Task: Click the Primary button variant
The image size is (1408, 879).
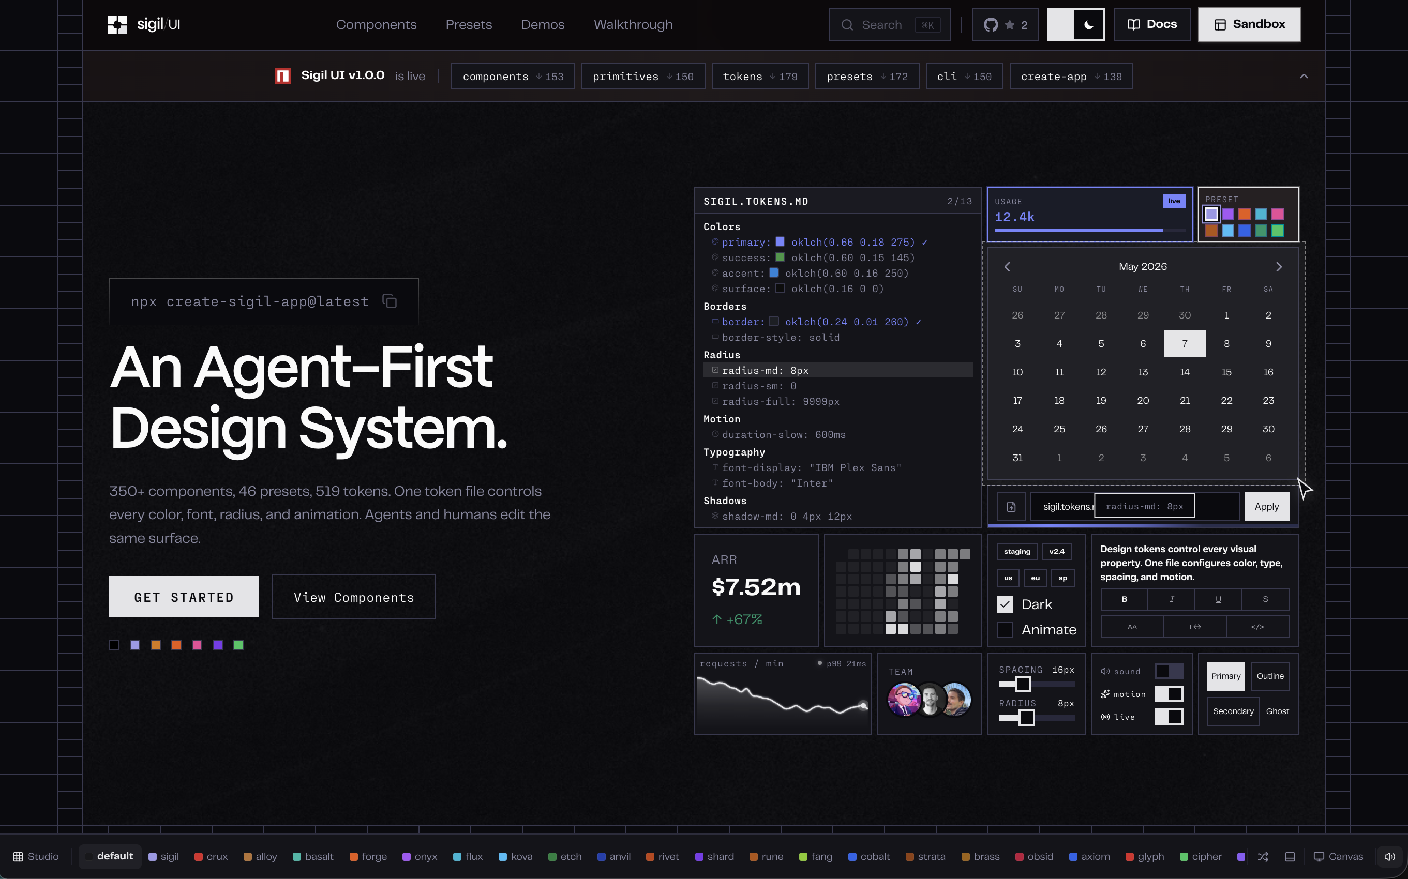Action: tap(1226, 676)
